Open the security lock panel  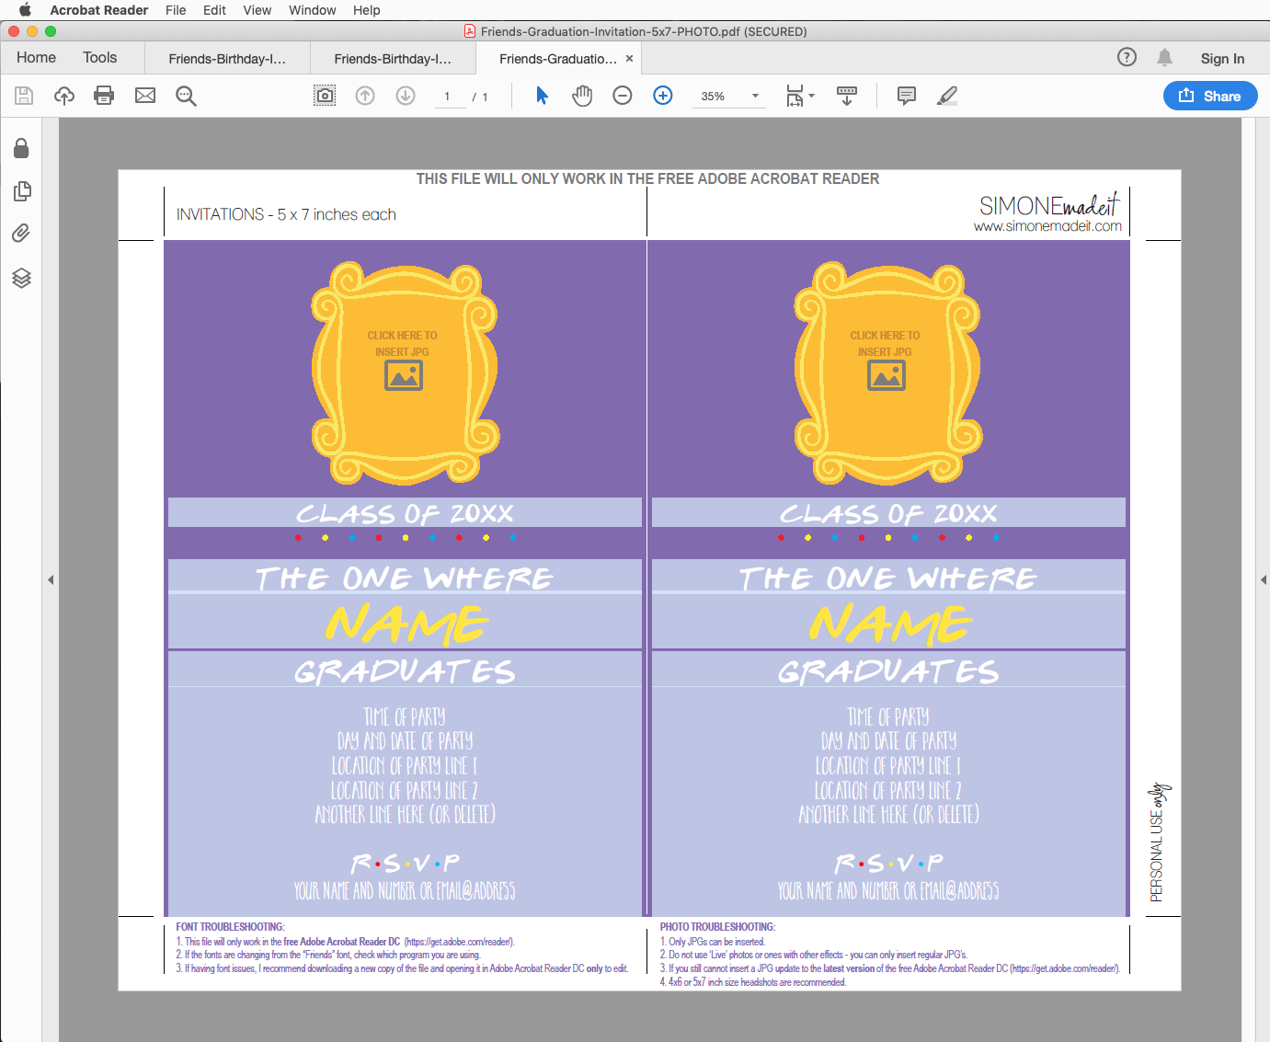coord(21,149)
